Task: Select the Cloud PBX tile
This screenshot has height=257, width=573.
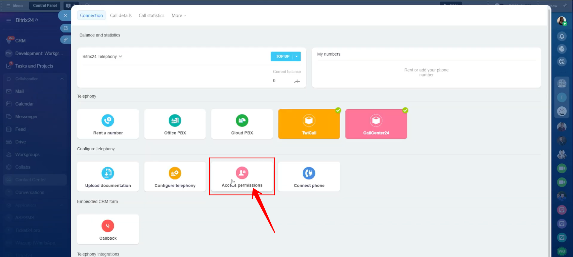Action: point(242,124)
